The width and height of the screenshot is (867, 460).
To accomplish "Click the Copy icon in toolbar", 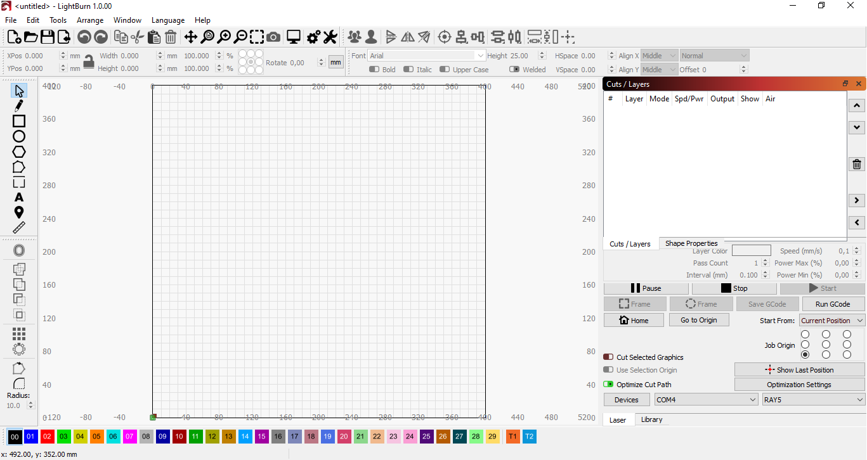I will point(121,37).
